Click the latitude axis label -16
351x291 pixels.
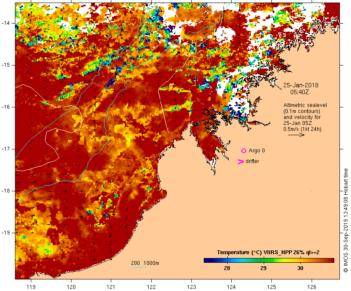6,107
